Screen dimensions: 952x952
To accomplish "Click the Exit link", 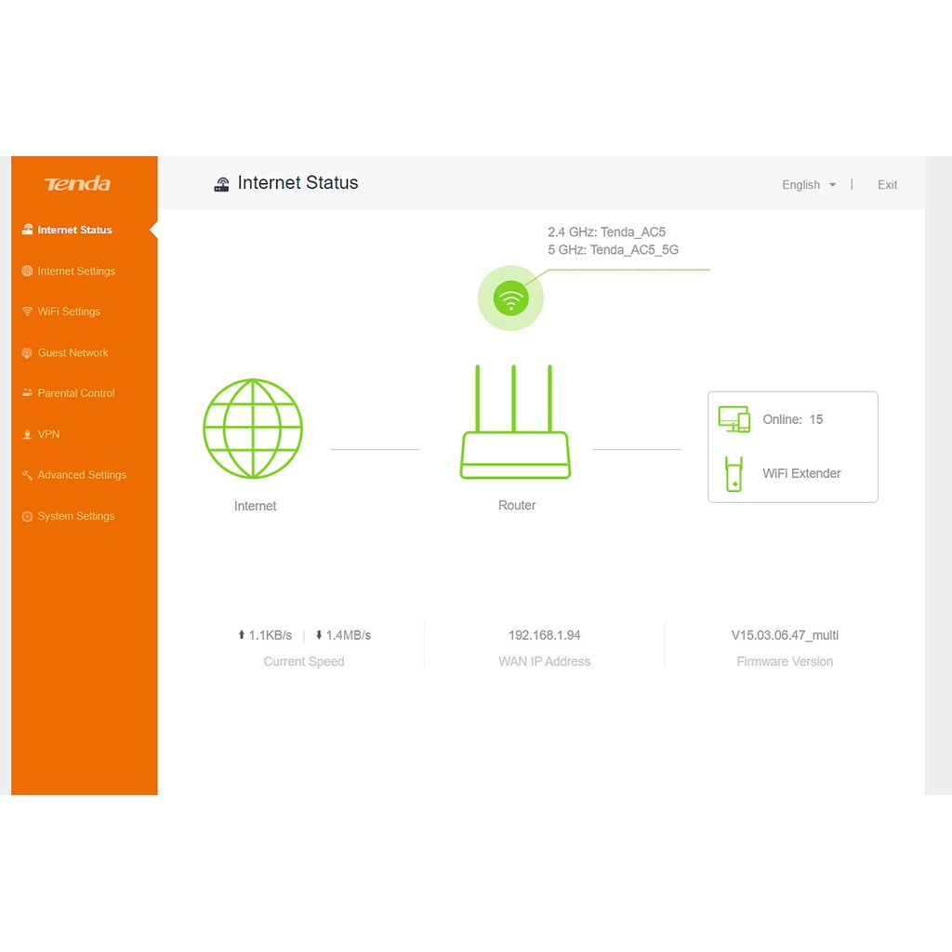I will (887, 185).
